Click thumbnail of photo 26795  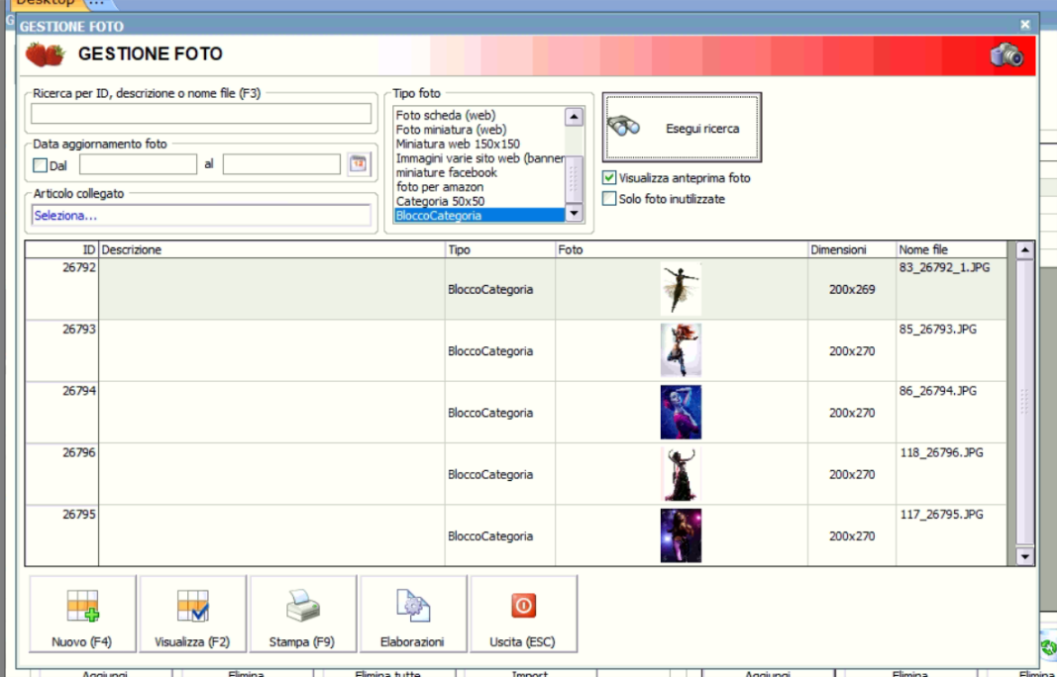681,535
